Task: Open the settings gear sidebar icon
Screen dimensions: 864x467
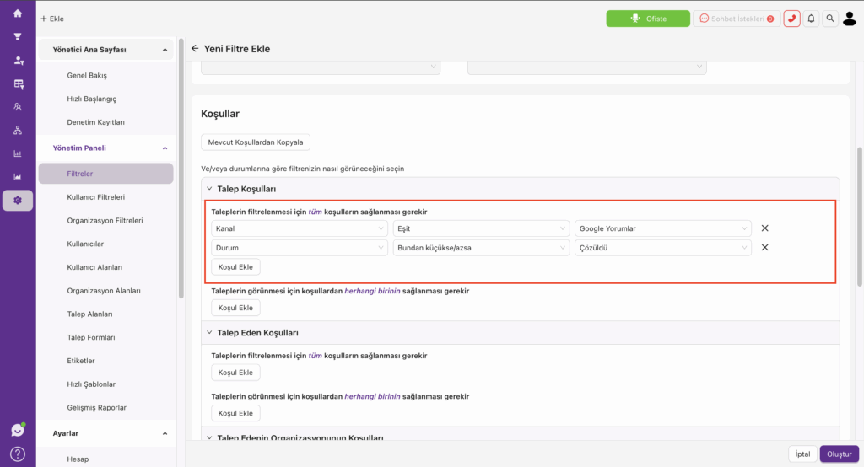Action: click(18, 201)
